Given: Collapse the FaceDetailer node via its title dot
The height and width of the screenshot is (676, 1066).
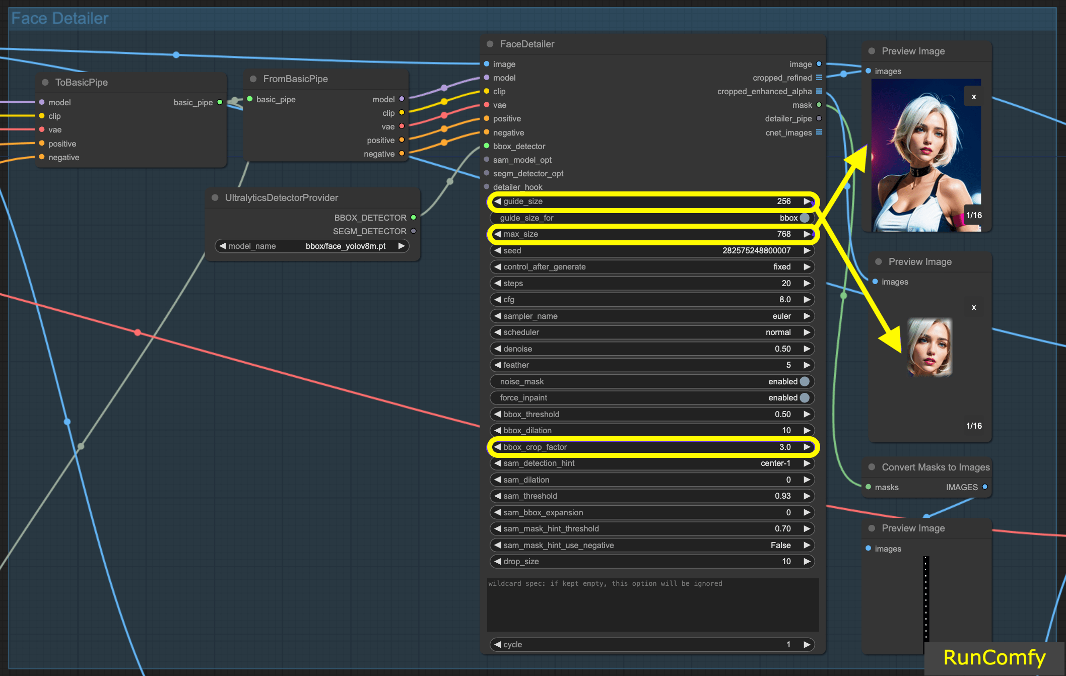Looking at the screenshot, I should [x=490, y=44].
